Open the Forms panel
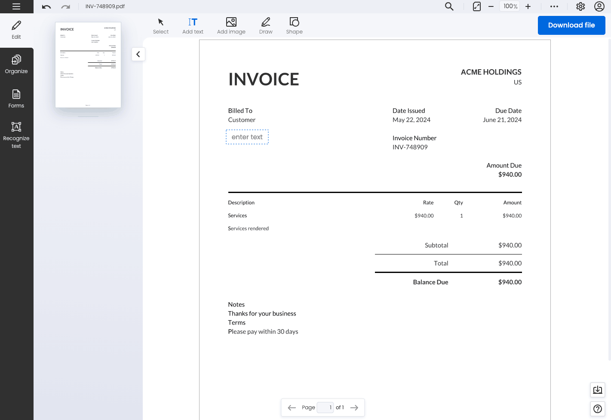The image size is (611, 420). click(x=16, y=99)
